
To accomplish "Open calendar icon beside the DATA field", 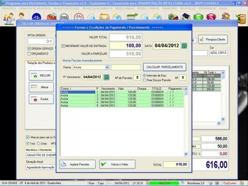I will pos(184,46).
